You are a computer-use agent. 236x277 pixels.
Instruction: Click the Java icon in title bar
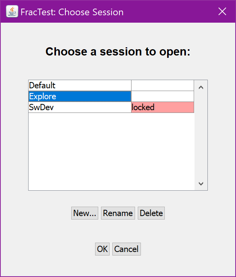click(x=12, y=12)
